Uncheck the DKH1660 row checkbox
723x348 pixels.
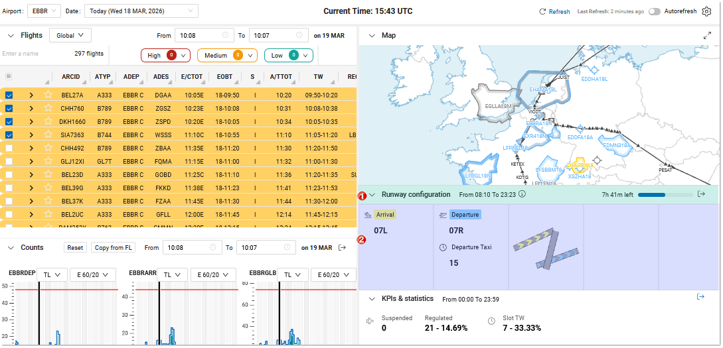[9, 121]
